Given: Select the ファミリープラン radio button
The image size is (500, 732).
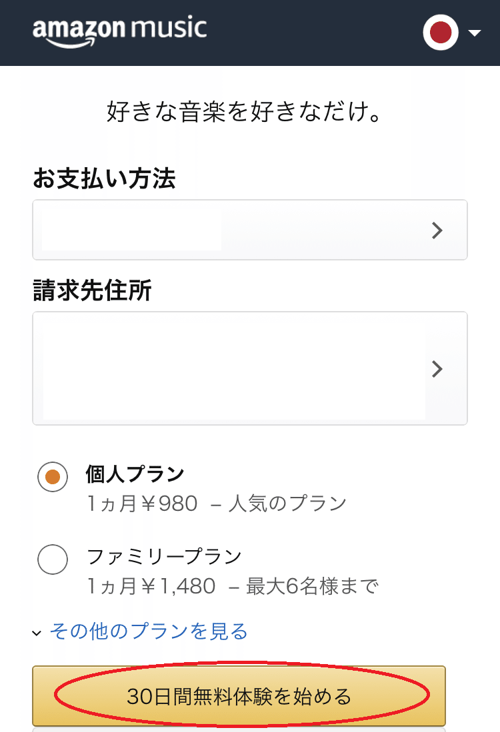Looking at the screenshot, I should [53, 559].
